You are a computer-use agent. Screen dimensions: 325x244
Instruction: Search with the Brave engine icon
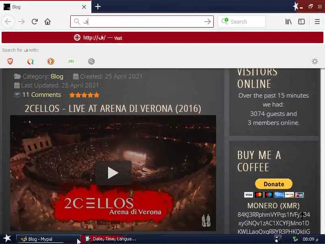(10, 61)
